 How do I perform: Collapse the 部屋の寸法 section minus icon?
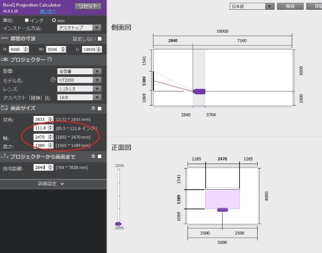pos(4,38)
